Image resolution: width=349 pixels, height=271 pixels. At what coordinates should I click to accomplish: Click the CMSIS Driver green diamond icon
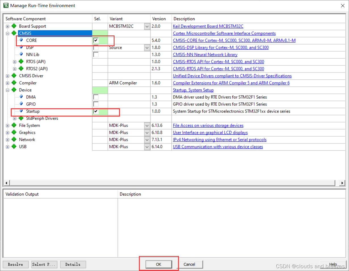[x=14, y=76]
